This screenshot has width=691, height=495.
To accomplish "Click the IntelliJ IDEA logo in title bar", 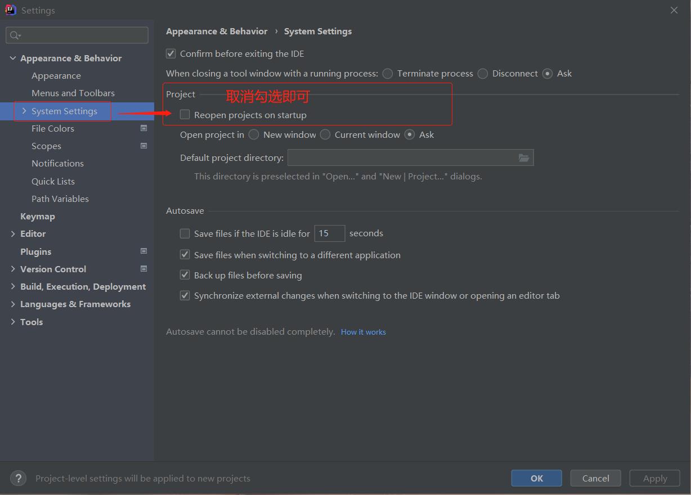I will coord(11,10).
